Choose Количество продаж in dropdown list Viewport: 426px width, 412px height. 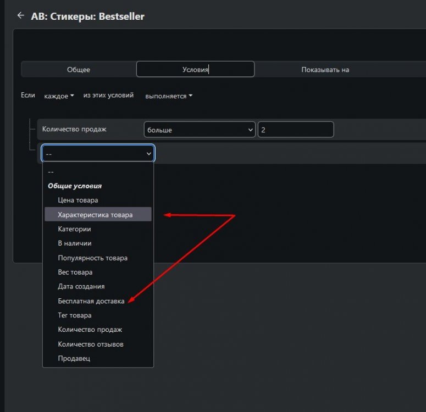click(x=98, y=330)
